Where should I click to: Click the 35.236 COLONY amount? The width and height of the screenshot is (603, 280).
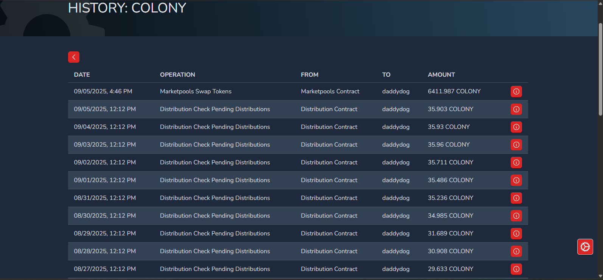click(x=451, y=198)
